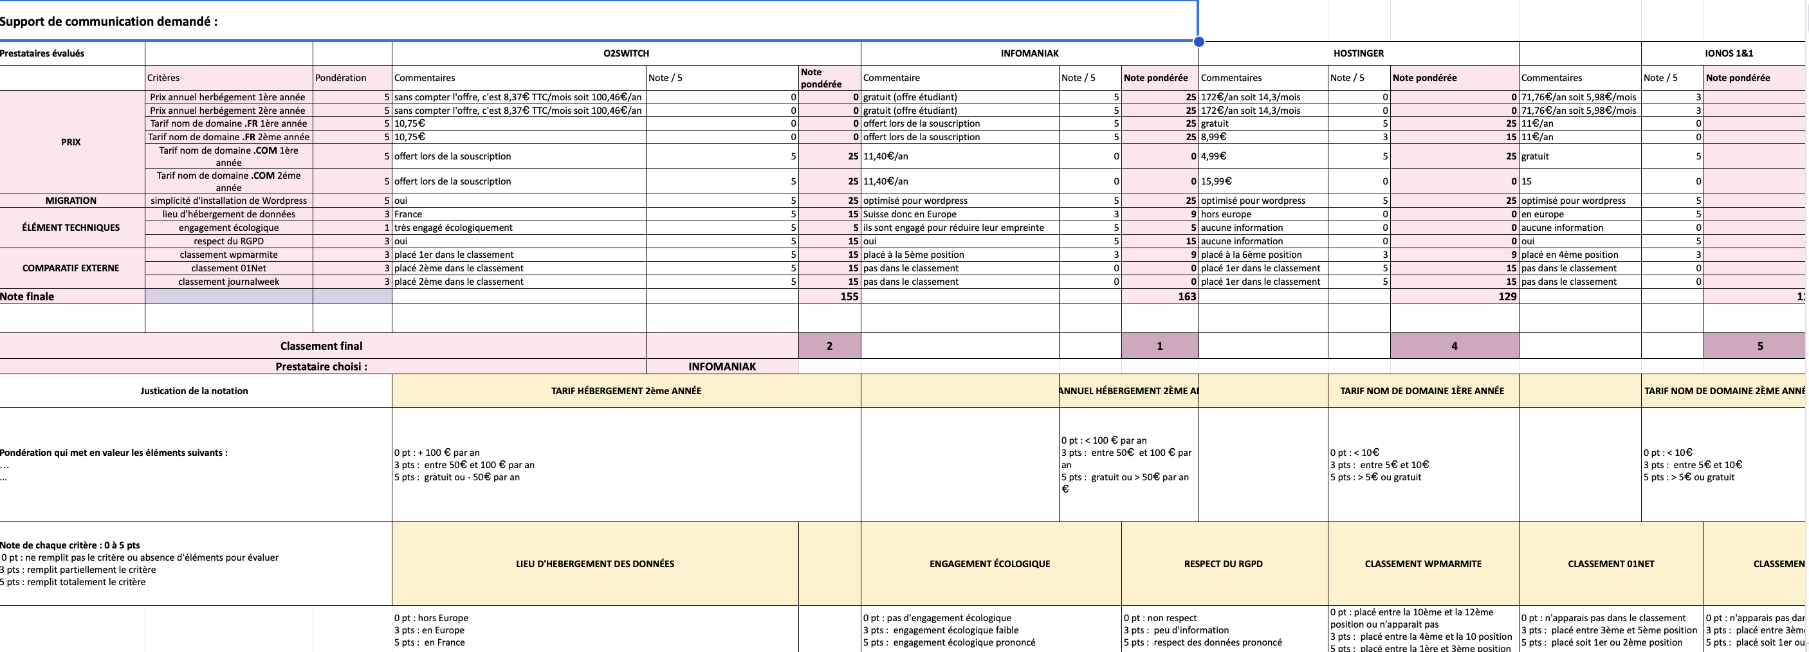The width and height of the screenshot is (1809, 652).
Task: Click the 'Justication de la notation' cell
Action: coord(195,391)
